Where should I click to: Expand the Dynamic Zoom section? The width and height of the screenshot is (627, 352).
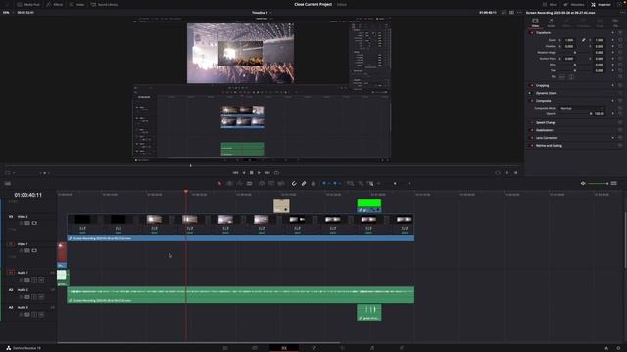tap(547, 93)
